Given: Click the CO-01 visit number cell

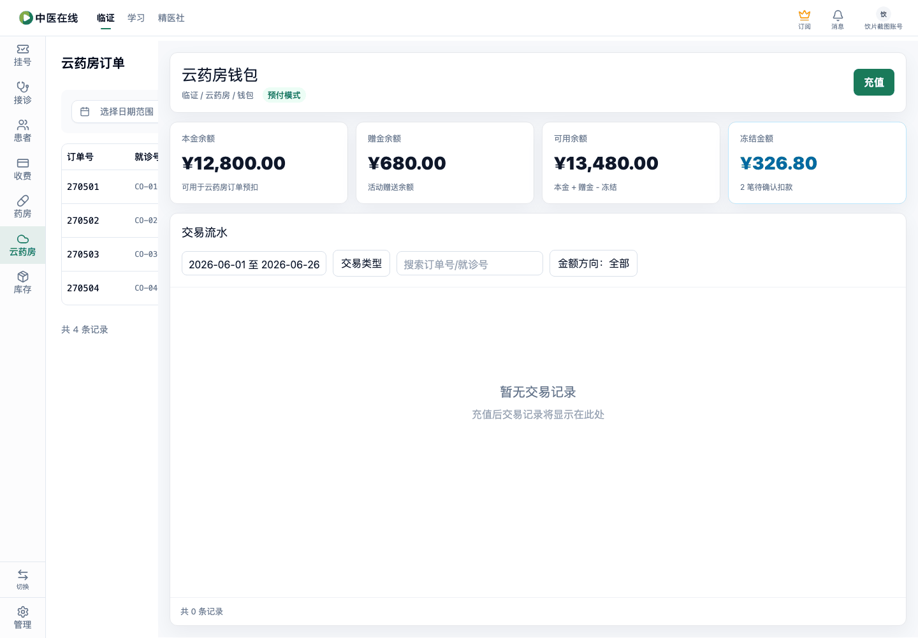Looking at the screenshot, I should 146,187.
